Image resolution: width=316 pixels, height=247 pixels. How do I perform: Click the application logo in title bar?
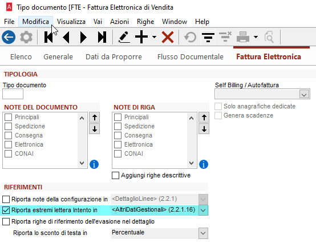9,7
